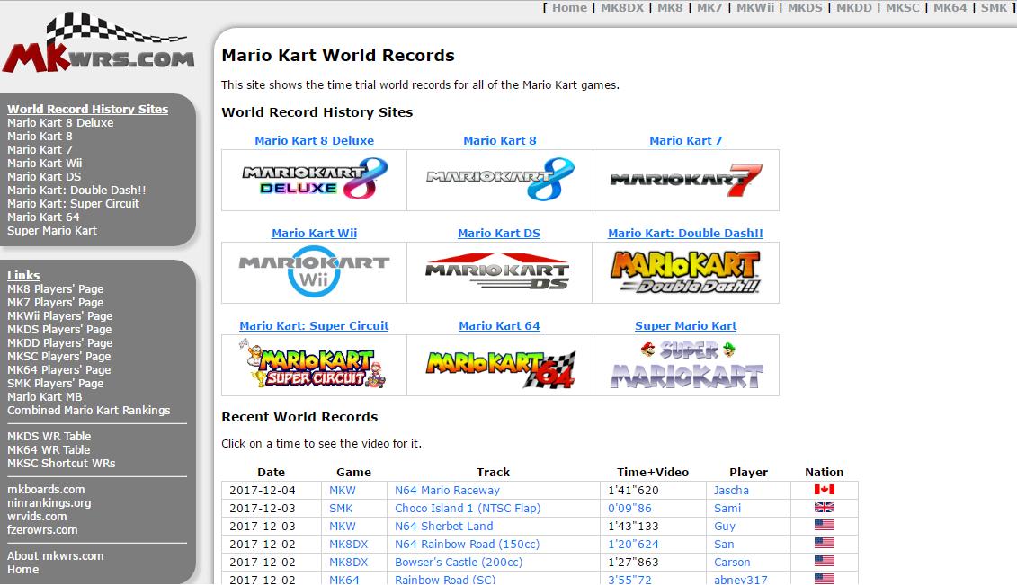Open the Mario Kart 8 logo image
This screenshot has width=1017, height=585.
tap(500, 179)
